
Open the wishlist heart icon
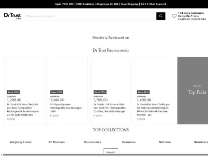tap(174, 16)
